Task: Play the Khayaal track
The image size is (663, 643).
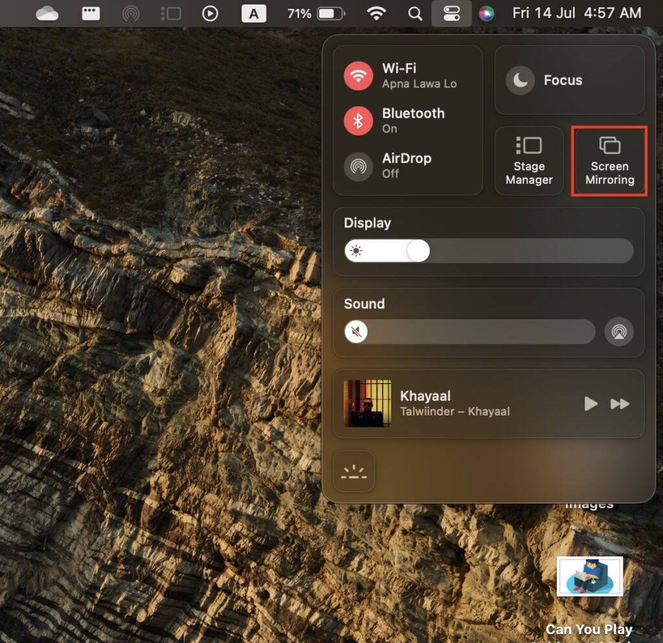Action: tap(590, 404)
